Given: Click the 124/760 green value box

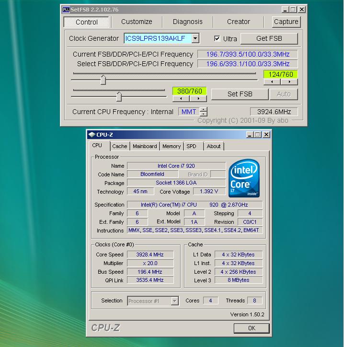Looking at the screenshot, I should coord(280,74).
